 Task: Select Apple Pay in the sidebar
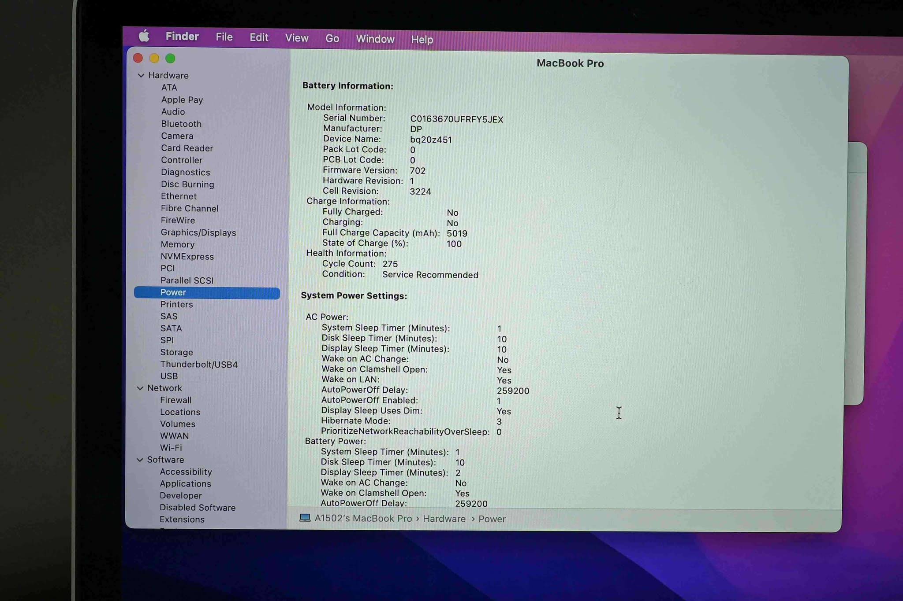182,100
